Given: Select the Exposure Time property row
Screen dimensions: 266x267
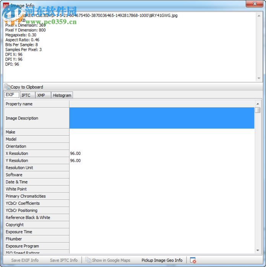Looking at the screenshot, I should [37, 232].
